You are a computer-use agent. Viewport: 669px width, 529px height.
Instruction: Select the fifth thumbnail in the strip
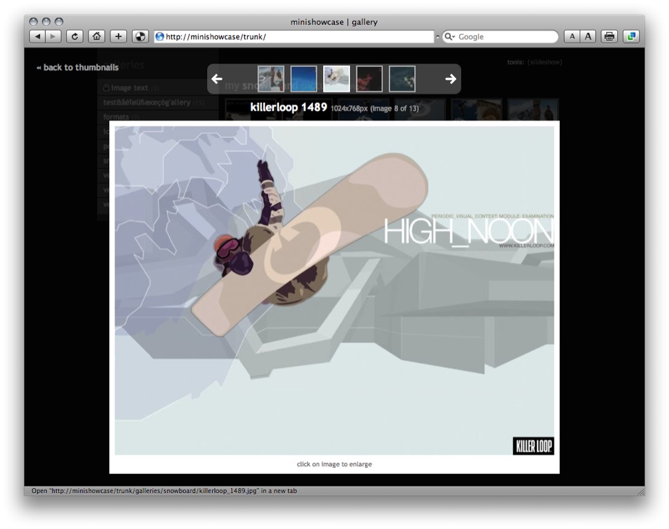[403, 79]
